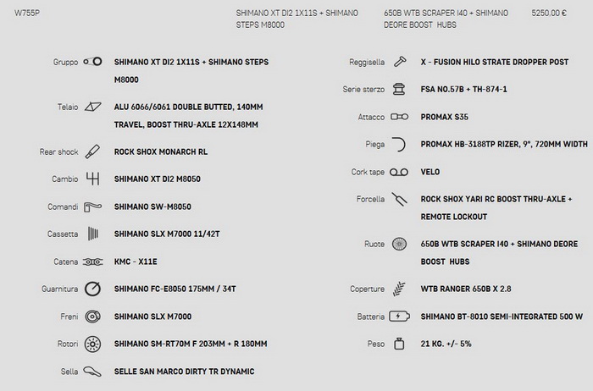Click the Telaio frame icon
The image size is (593, 391).
click(92, 107)
